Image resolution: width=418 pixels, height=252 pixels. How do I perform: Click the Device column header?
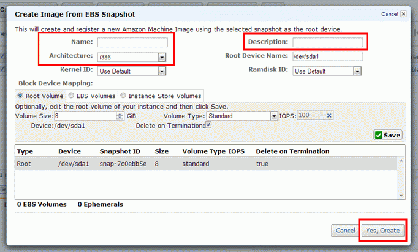click(x=70, y=151)
